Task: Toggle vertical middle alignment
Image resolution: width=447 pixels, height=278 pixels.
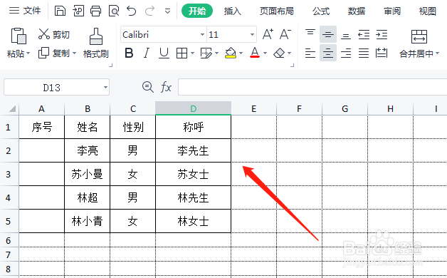Action: 328,34
